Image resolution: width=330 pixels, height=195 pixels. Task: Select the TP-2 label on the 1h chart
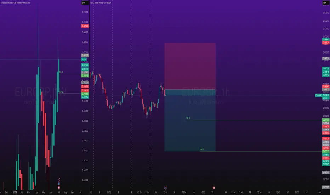pyautogui.click(x=202, y=150)
